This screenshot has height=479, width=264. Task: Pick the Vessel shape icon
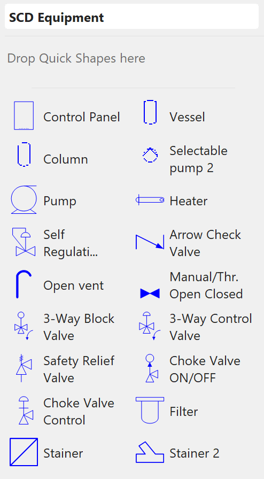tap(150, 112)
